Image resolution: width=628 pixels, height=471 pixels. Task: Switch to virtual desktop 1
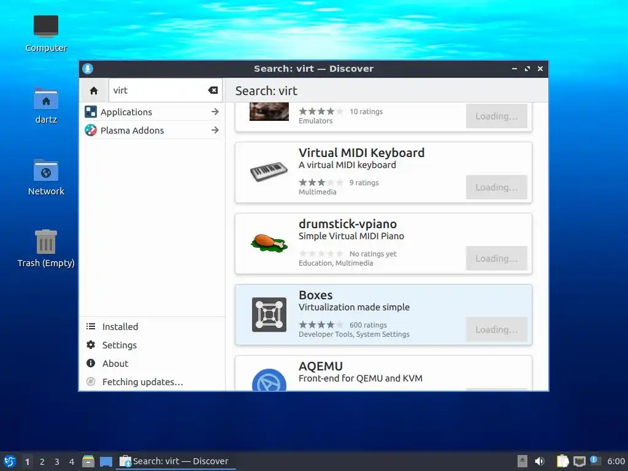click(27, 462)
